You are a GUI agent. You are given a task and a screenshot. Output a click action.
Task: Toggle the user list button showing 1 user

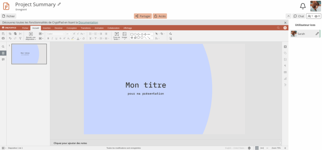314,16
